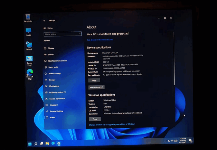Open Recycle Bin desktop icon

click(x=28, y=18)
